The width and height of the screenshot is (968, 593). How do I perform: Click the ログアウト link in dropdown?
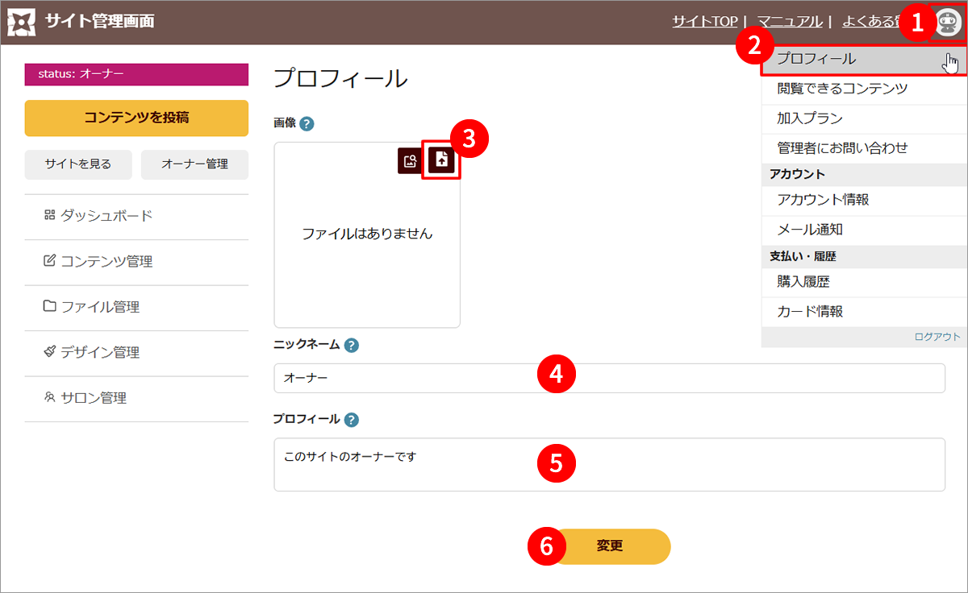pyautogui.click(x=937, y=337)
